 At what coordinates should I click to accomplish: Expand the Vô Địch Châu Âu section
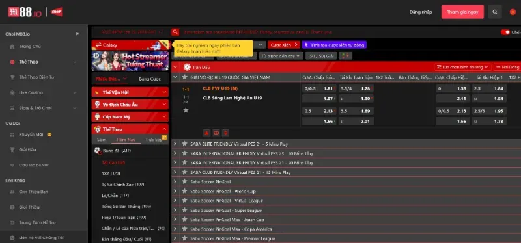tap(130, 105)
